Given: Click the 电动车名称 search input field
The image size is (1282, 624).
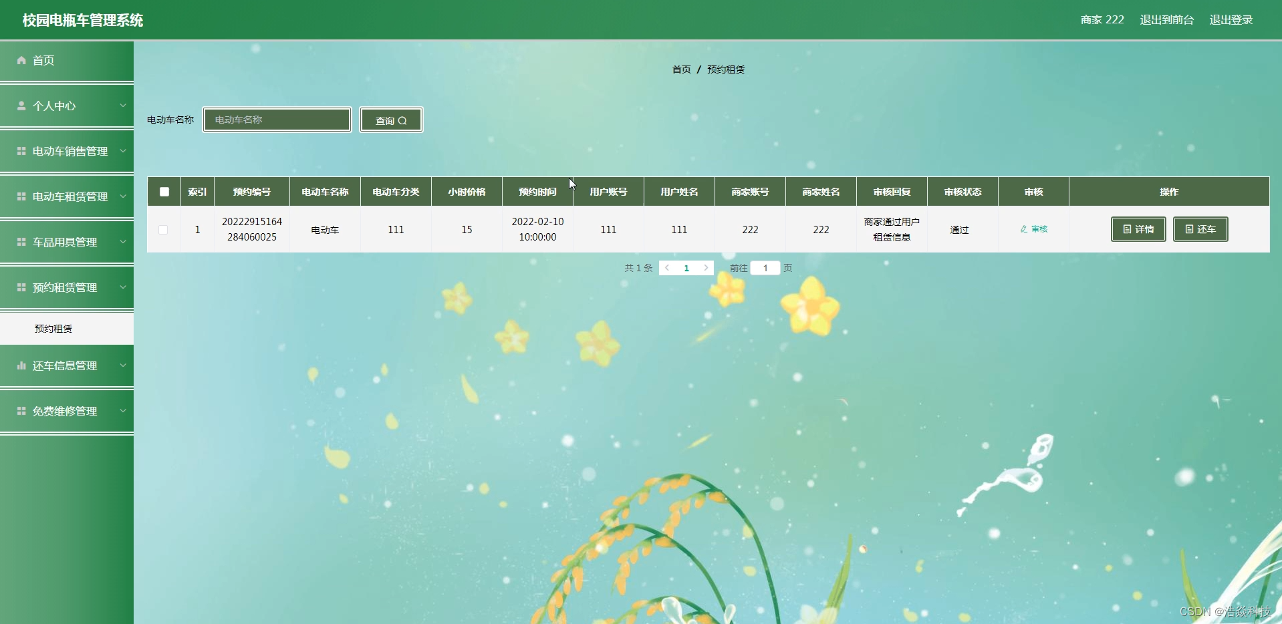Looking at the screenshot, I should pyautogui.click(x=277, y=120).
